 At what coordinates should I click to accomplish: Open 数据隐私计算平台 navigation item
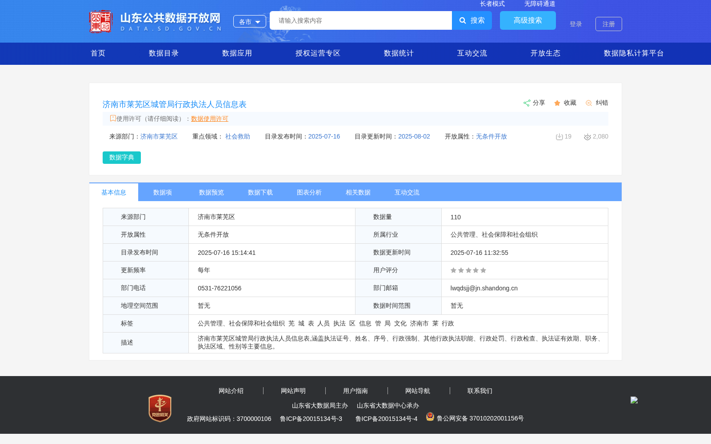(634, 53)
